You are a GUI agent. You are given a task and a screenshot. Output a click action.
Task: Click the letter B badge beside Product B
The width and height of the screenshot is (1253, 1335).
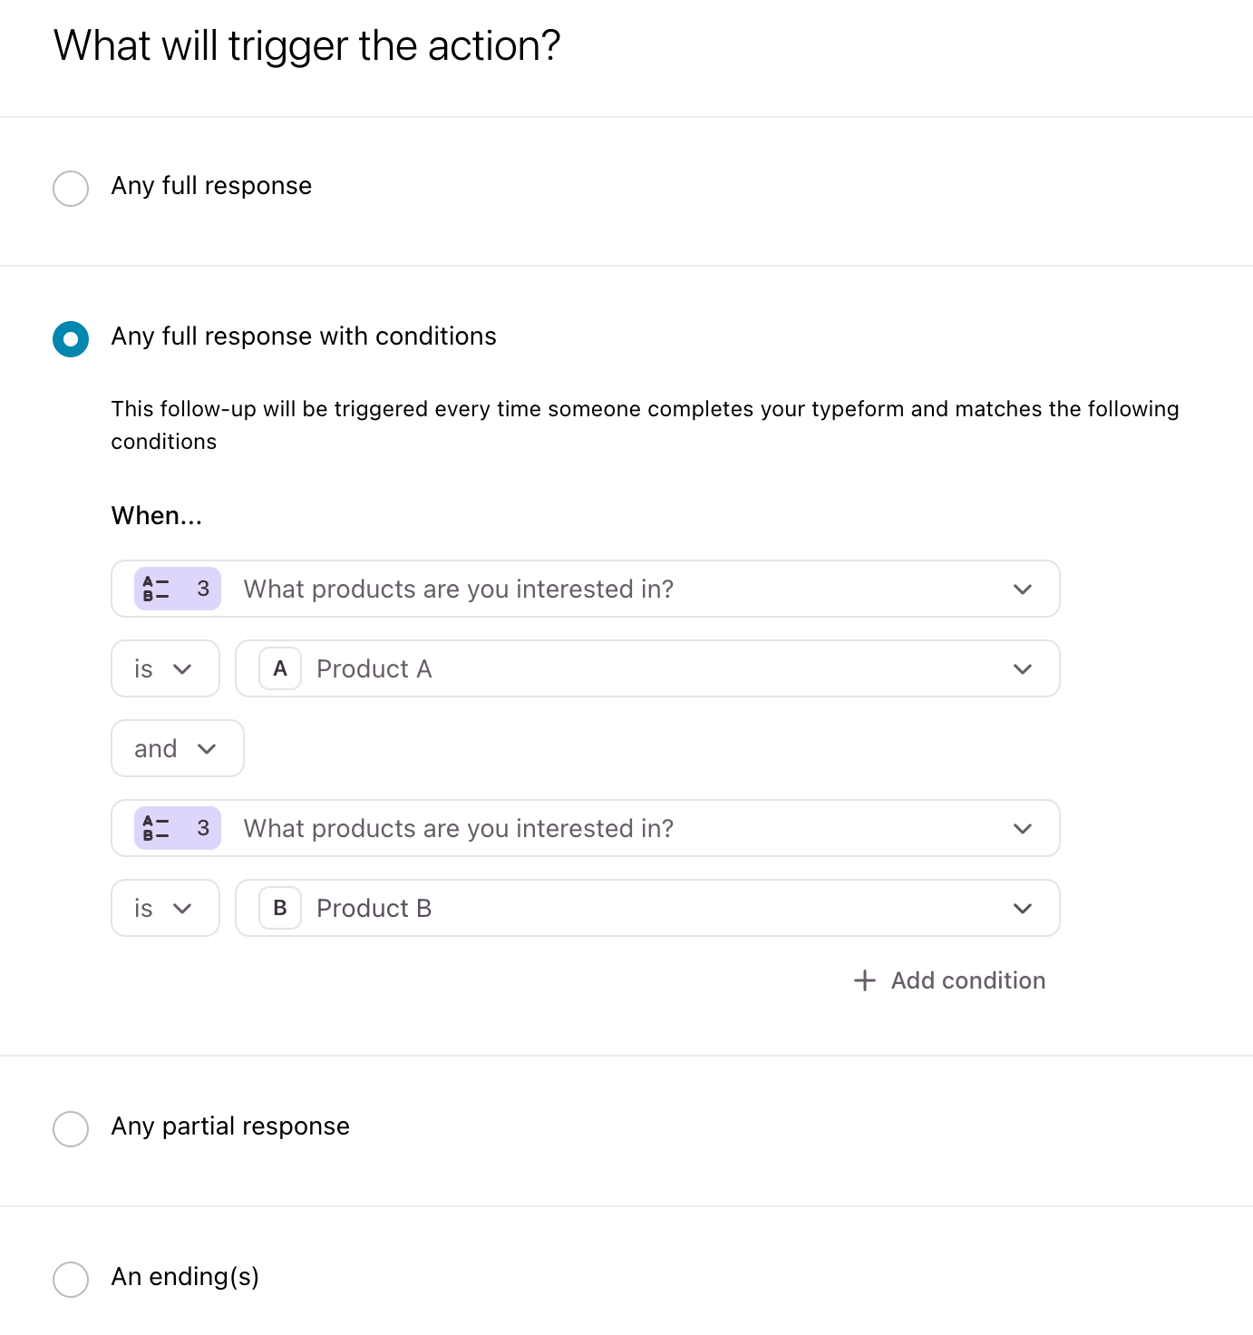[x=280, y=908]
